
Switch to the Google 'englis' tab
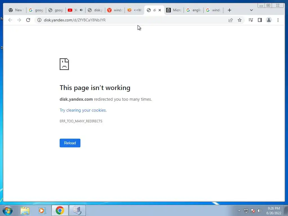193,10
